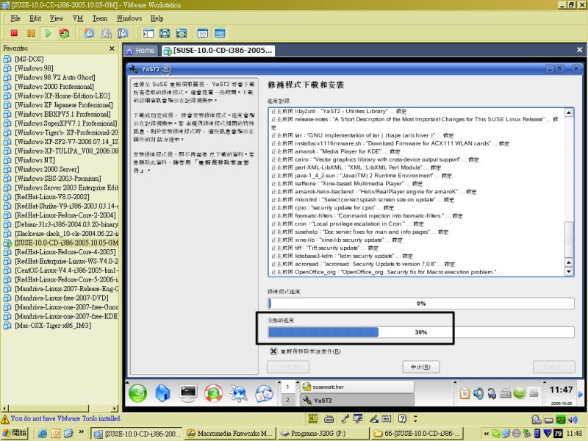Switch to virtual desktop 2 in pager
The width and height of the screenshot is (588, 441).
(x=288, y=401)
